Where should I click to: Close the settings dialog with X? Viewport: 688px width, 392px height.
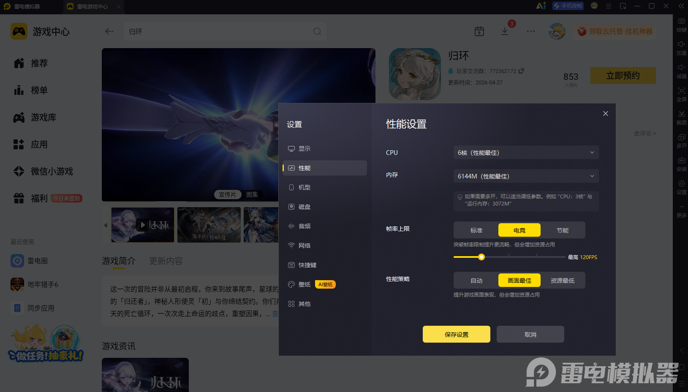click(605, 114)
